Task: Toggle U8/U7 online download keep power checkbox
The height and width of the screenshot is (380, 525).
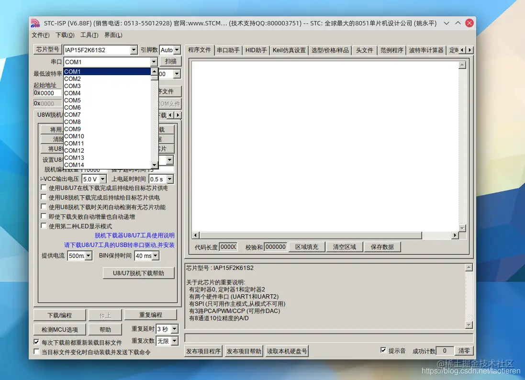Action: [x=44, y=188]
